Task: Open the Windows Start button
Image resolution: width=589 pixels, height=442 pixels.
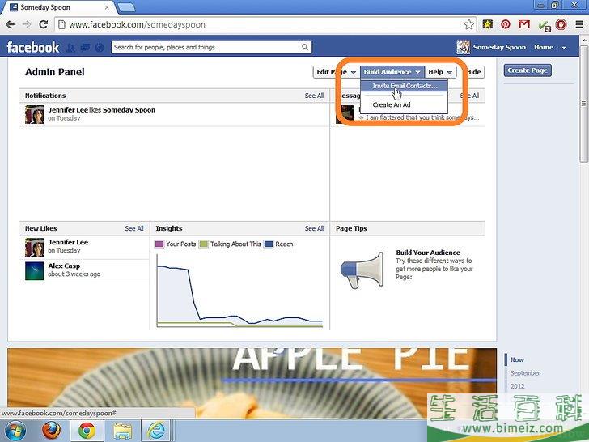Action: tap(14, 431)
